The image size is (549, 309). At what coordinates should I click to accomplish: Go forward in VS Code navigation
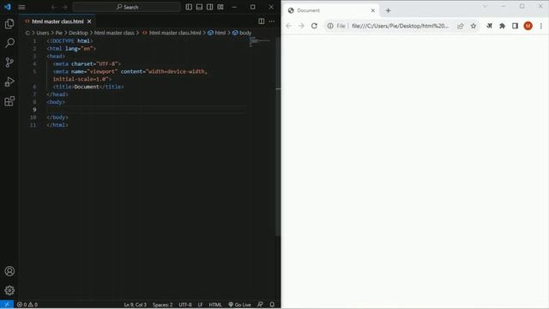pos(65,7)
